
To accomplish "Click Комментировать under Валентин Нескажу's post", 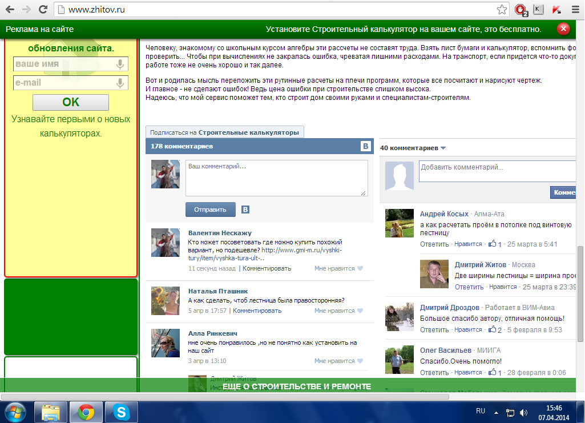I will click(267, 268).
